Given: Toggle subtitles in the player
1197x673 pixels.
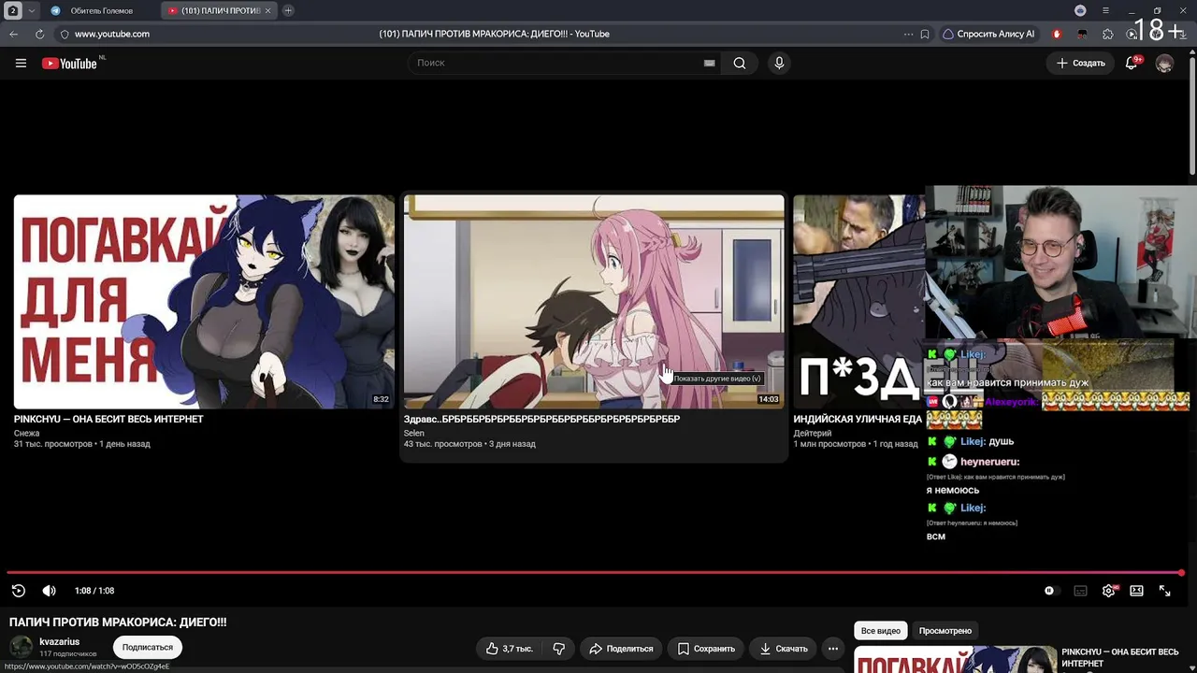Looking at the screenshot, I should (x=1080, y=591).
